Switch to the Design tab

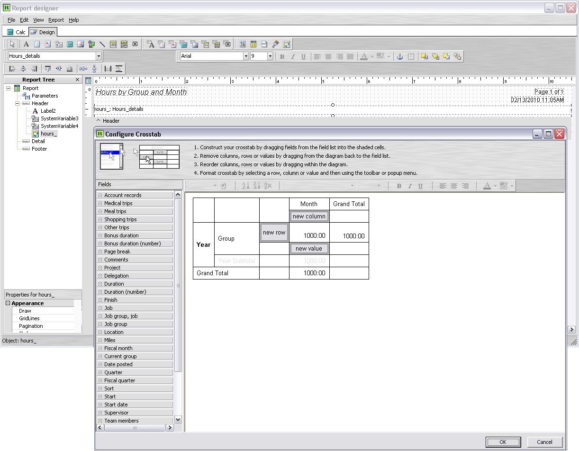click(x=43, y=32)
